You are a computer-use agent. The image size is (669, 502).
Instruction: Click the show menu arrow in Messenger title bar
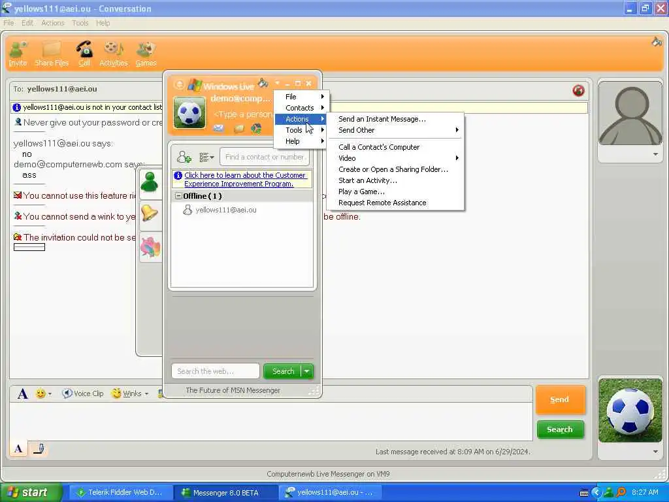coord(277,83)
